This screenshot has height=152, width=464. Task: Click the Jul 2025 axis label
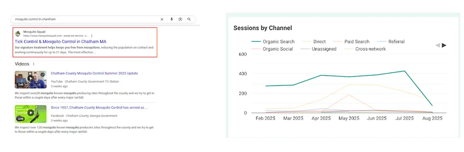404,118
